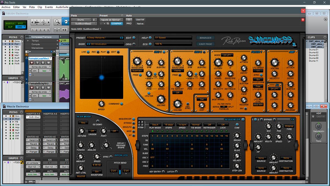Click record-enable on FemaleLeadVocl track
The image size is (330, 186).
pos(32,63)
